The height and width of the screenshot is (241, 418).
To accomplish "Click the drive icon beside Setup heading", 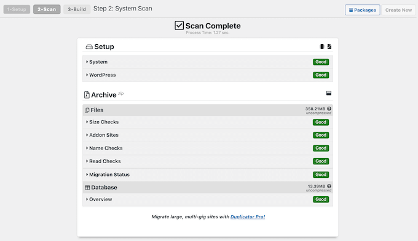I will [89, 47].
